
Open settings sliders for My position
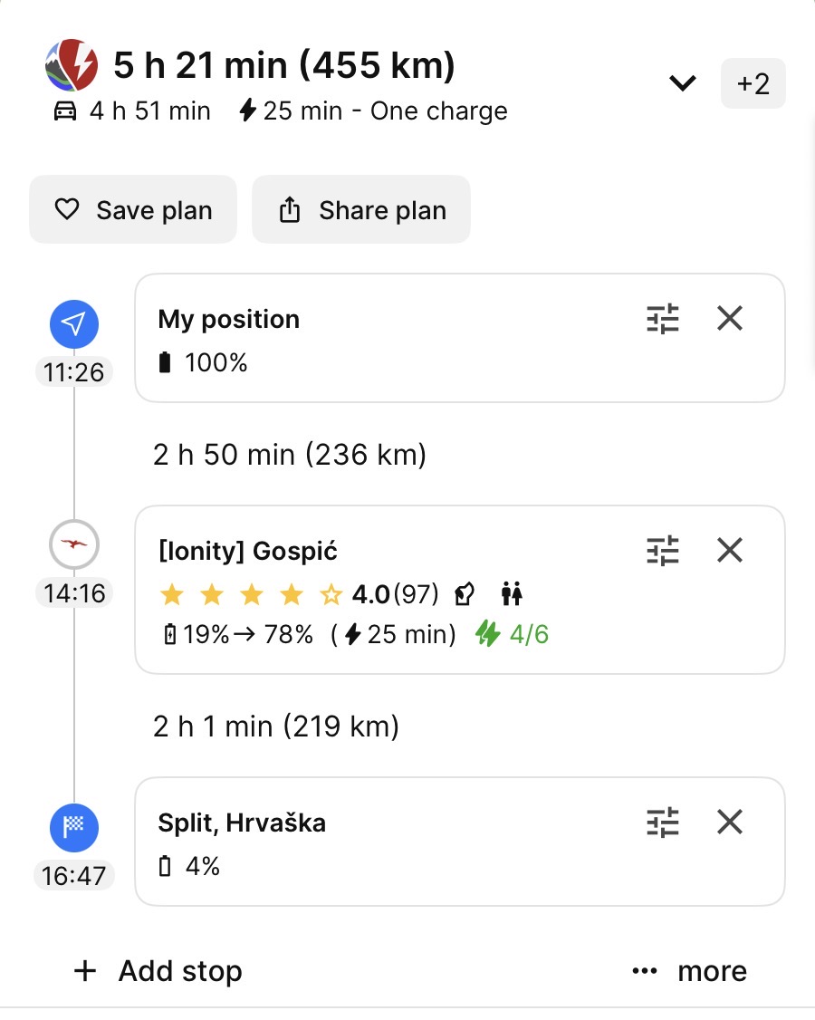pyautogui.click(x=663, y=319)
